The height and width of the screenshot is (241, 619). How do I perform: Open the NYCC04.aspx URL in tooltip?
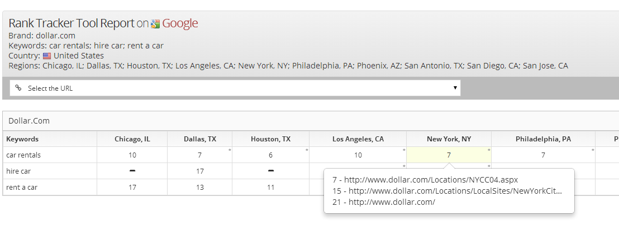click(425, 180)
